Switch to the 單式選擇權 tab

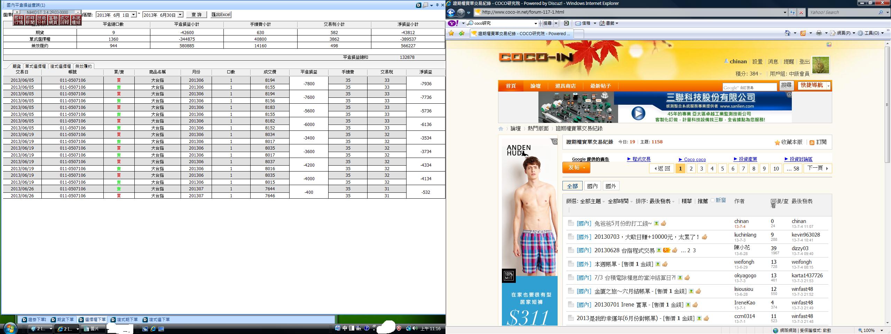[35, 66]
